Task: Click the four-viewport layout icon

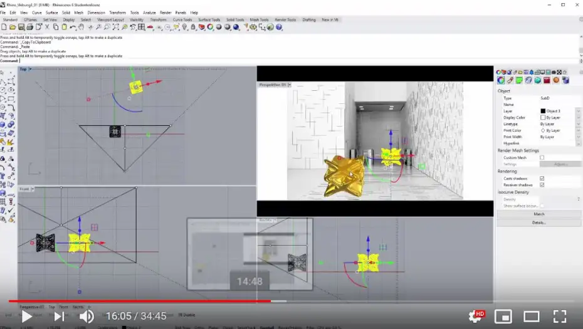Action: 141,27
